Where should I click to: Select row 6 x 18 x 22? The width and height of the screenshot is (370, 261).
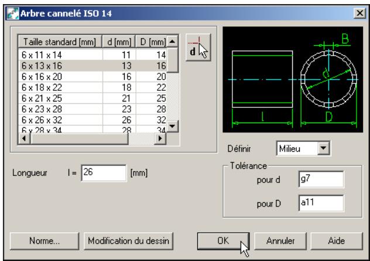92,87
